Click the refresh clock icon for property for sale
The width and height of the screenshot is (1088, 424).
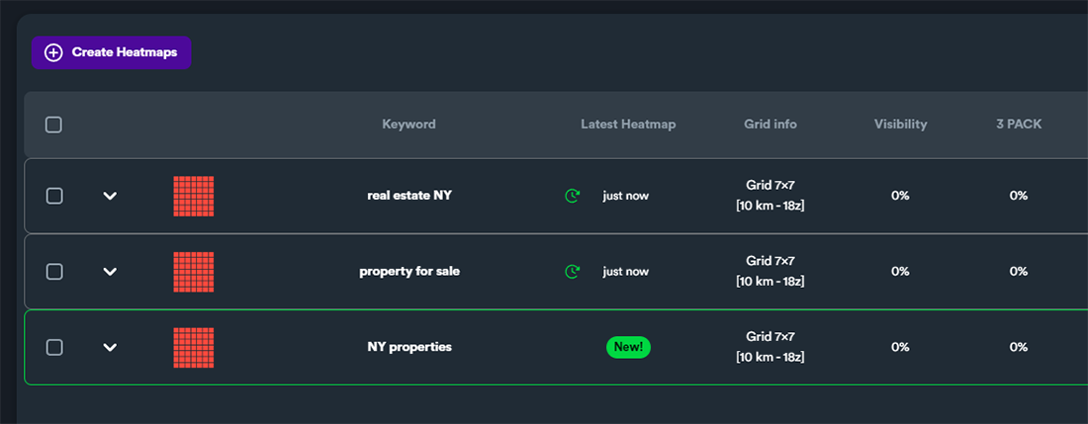point(573,272)
